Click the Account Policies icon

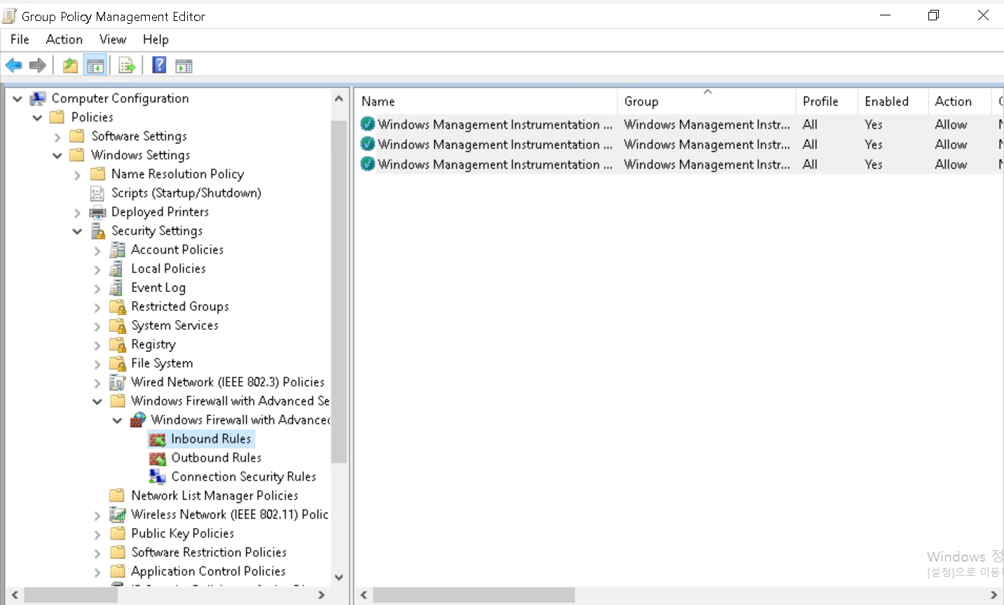click(x=117, y=250)
